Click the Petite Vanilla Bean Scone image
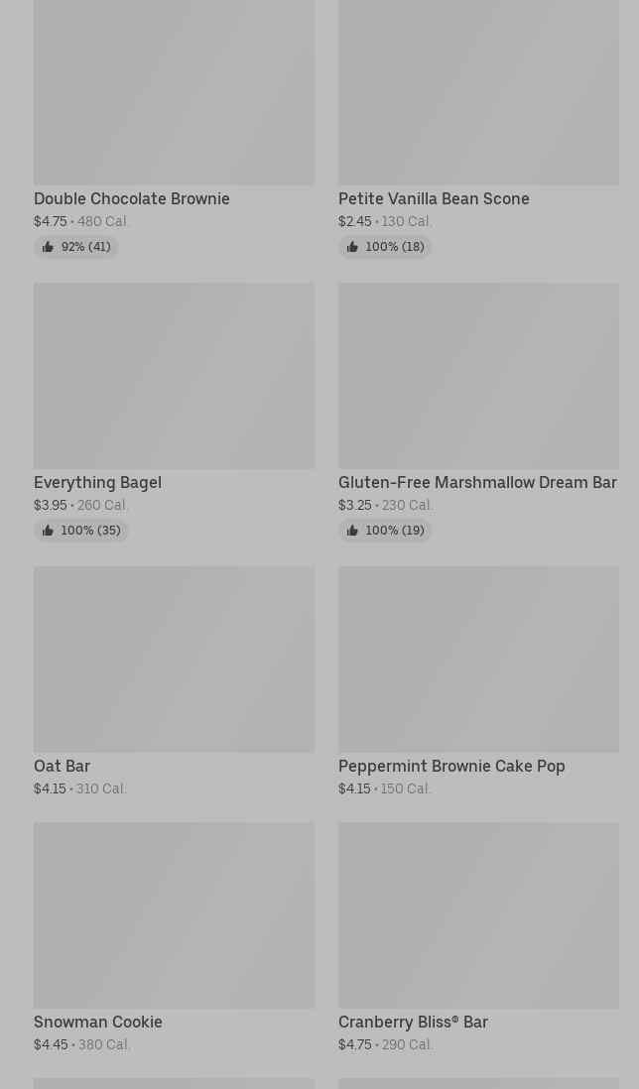This screenshot has width=639, height=1089. [x=478, y=92]
